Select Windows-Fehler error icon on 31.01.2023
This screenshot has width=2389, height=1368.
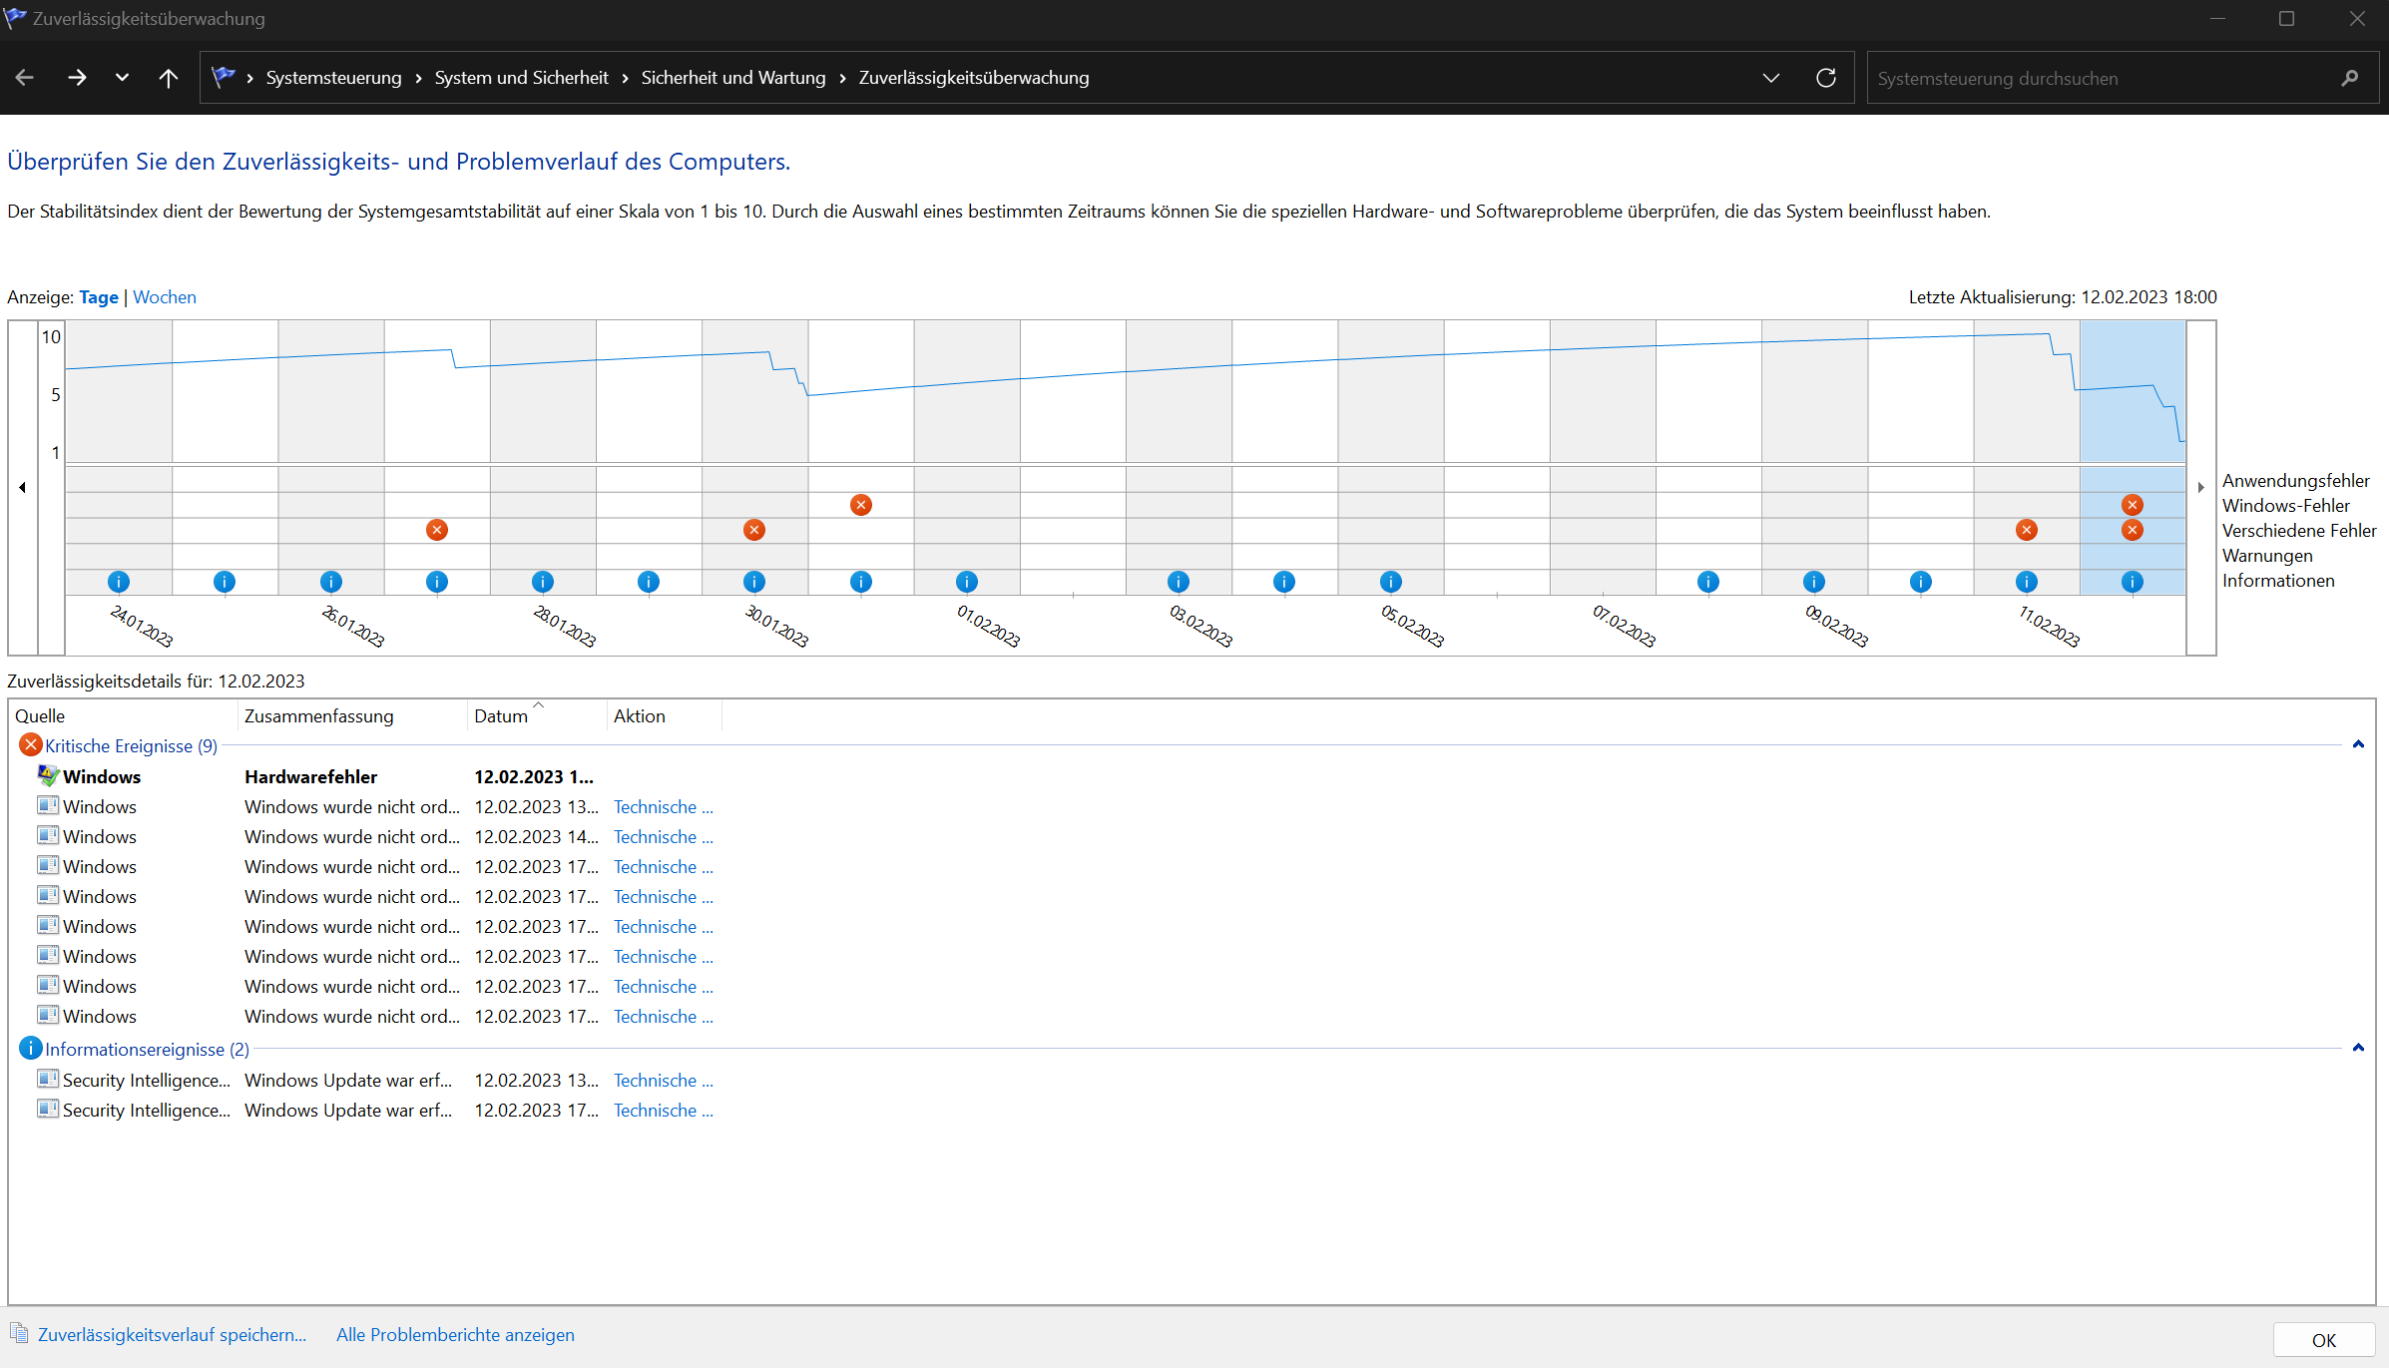(860, 505)
